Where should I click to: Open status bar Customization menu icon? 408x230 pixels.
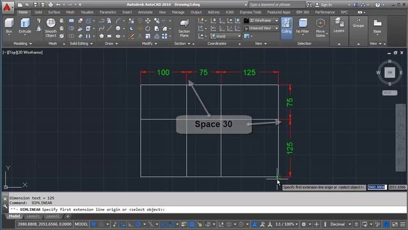click(403, 224)
